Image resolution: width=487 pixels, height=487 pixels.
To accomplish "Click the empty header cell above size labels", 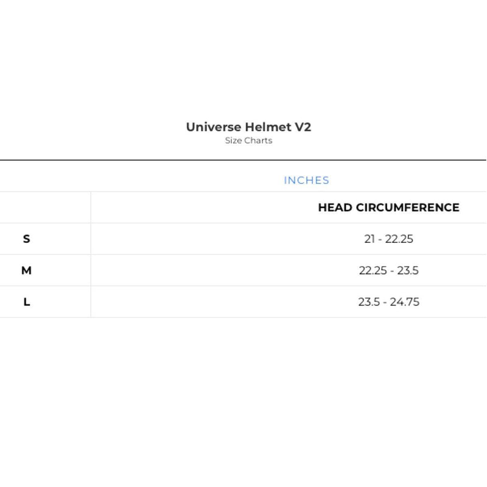I will click(x=45, y=208).
